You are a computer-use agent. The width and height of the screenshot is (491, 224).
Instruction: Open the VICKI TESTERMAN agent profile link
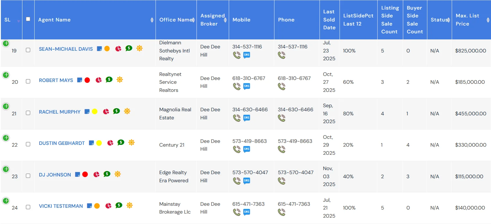click(x=61, y=206)
